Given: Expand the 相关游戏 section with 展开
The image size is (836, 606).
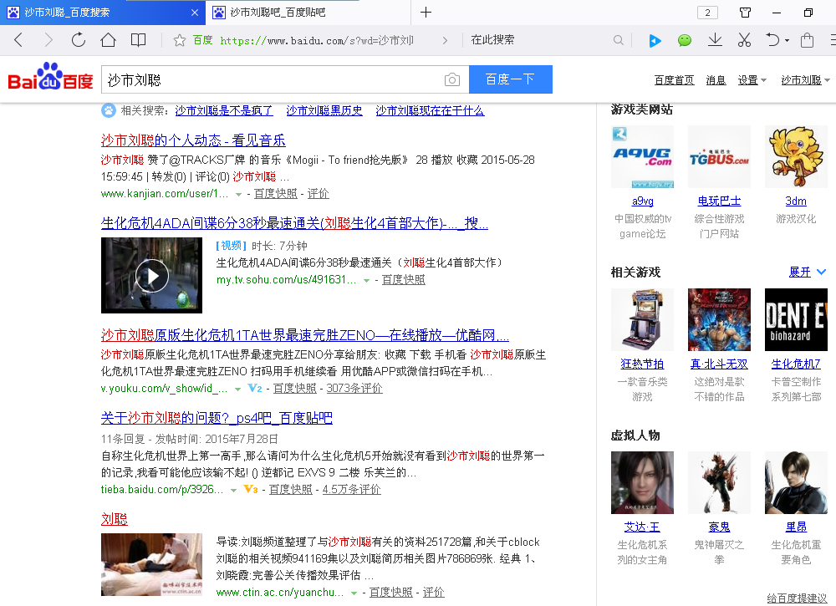Looking at the screenshot, I should pos(808,272).
